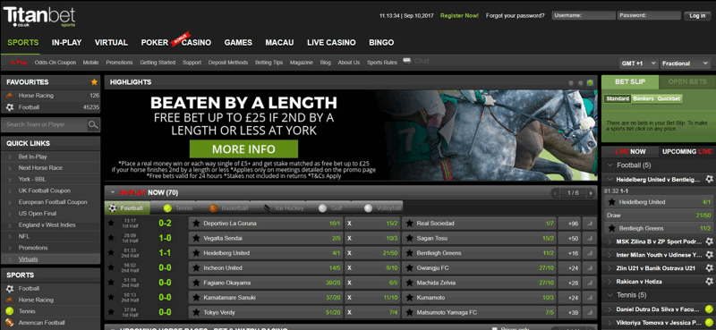
Task: Click the Password input field
Action: point(649,15)
